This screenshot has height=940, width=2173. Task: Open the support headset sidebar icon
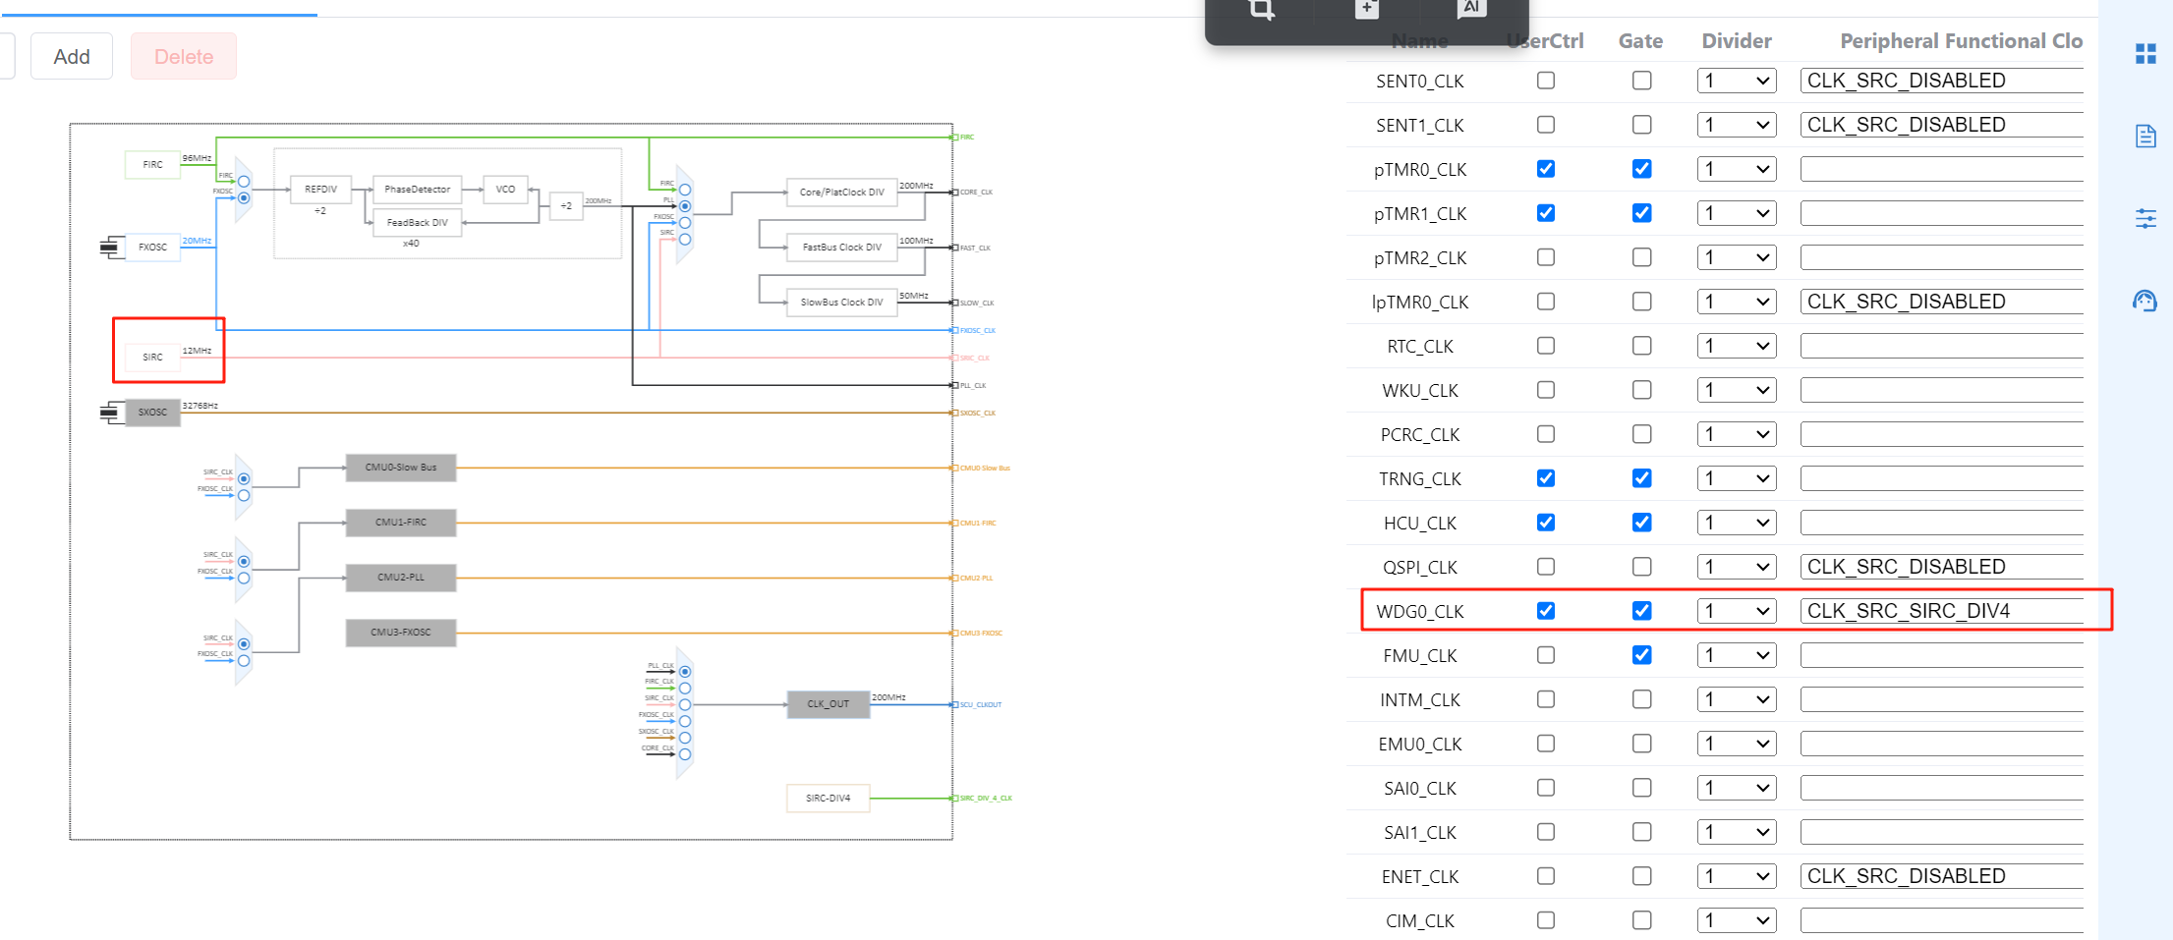2144,301
